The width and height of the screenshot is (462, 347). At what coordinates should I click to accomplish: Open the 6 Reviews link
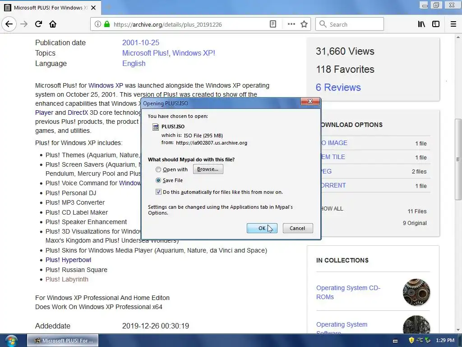pyautogui.click(x=338, y=87)
